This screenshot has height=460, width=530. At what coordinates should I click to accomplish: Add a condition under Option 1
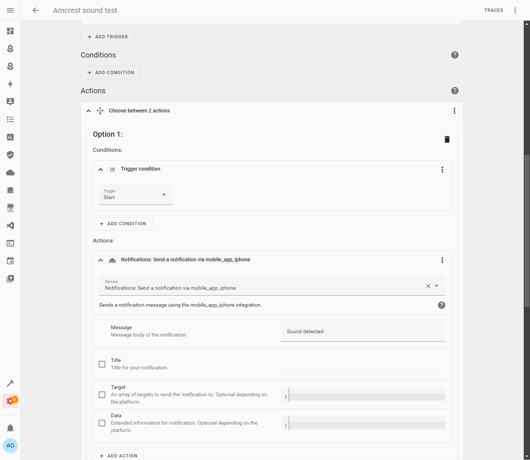[122, 223]
